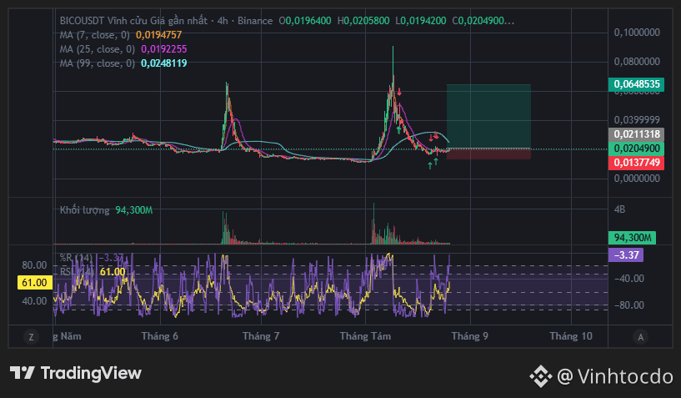Click the close price C0,0204900 value
This screenshot has height=398, width=681.
click(x=483, y=21)
